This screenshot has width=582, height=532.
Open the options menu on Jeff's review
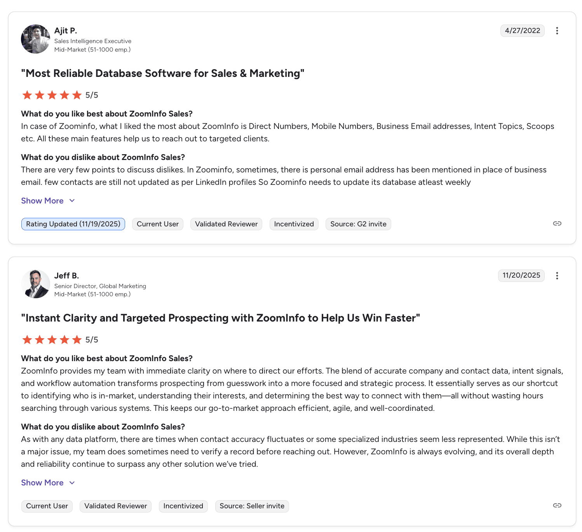pos(557,276)
